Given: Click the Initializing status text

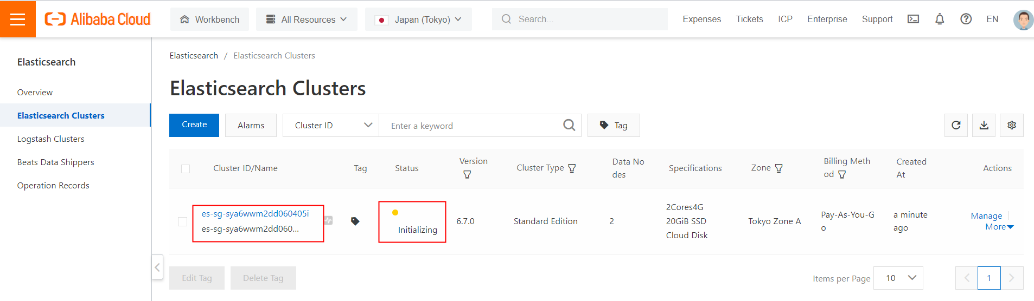Looking at the screenshot, I should click(x=417, y=230).
